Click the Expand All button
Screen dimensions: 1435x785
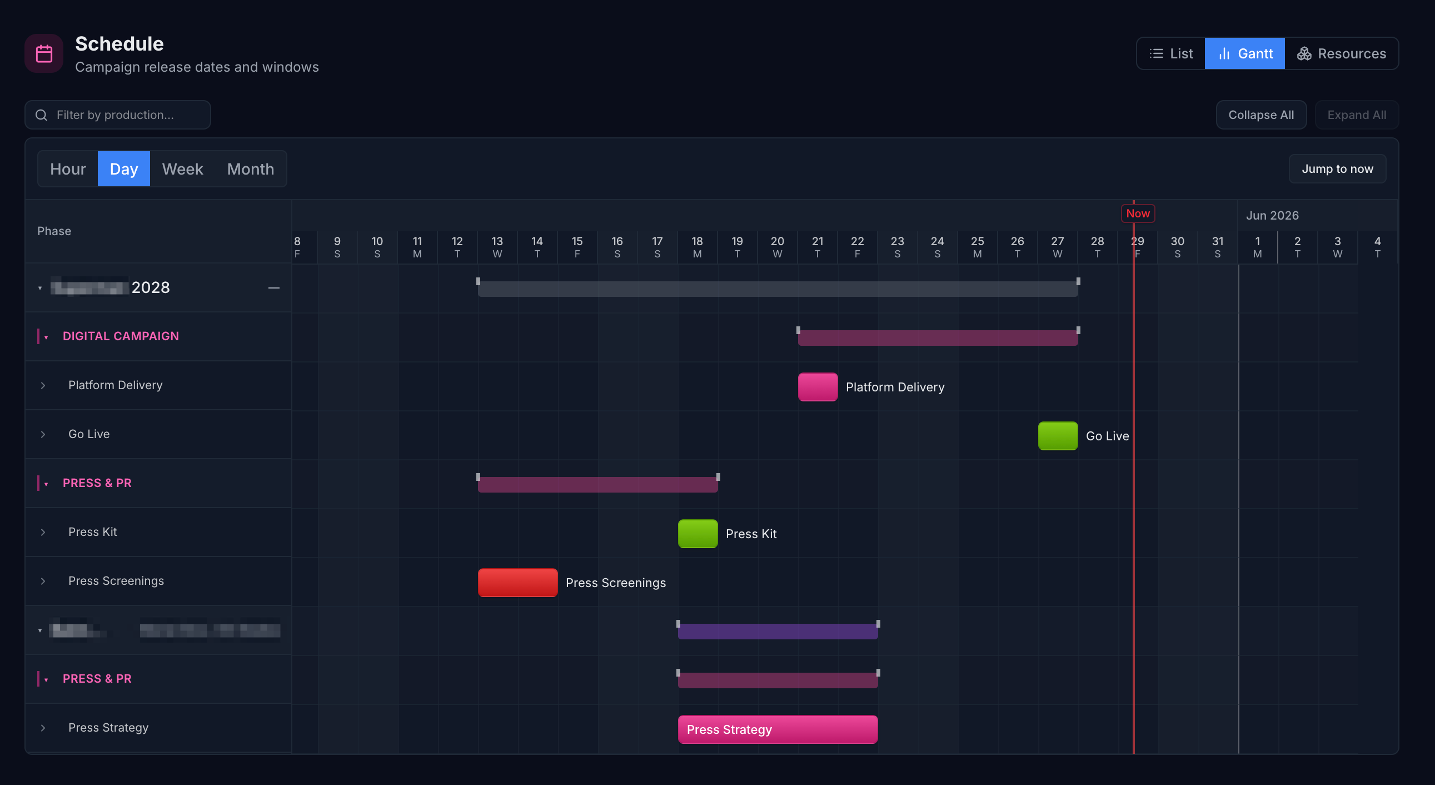coord(1357,115)
